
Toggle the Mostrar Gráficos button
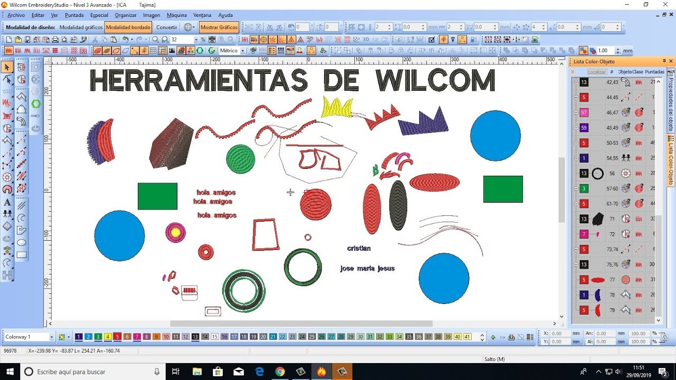(x=219, y=27)
